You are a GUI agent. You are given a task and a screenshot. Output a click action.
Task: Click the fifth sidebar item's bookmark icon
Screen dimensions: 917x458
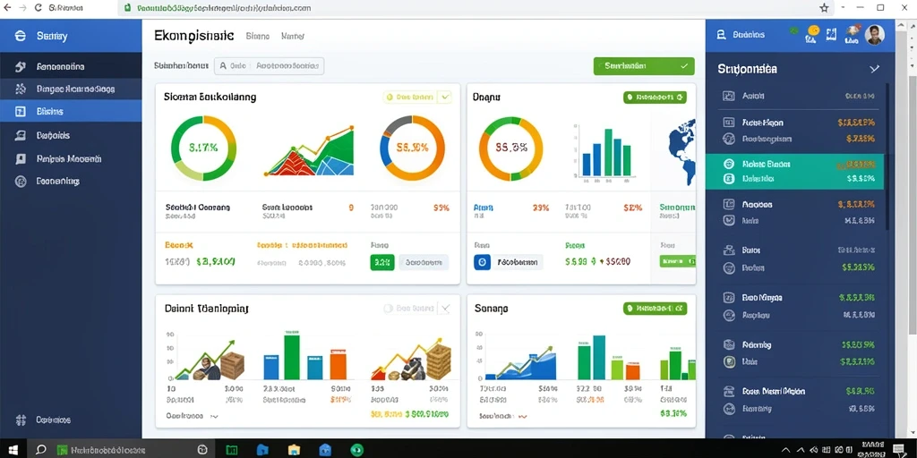21,158
